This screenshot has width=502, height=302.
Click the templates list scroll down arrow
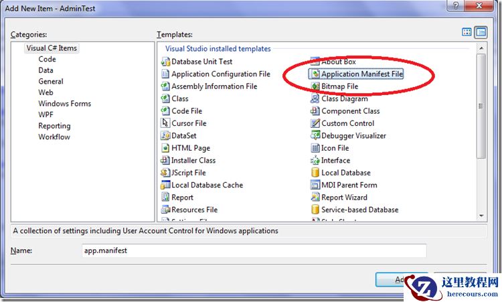pyautogui.click(x=481, y=216)
